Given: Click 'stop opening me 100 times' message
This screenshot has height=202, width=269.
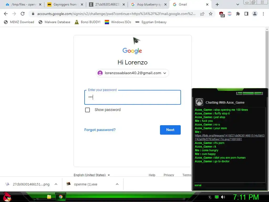Looking at the screenshot, I should 231,110.
